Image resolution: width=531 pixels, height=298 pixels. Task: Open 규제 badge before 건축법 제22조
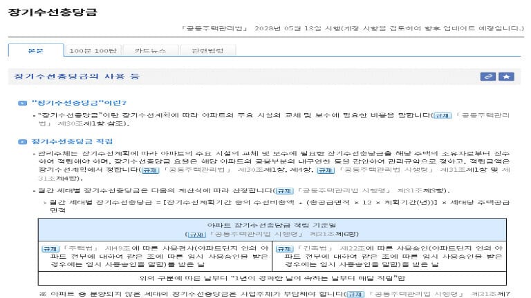point(284,248)
